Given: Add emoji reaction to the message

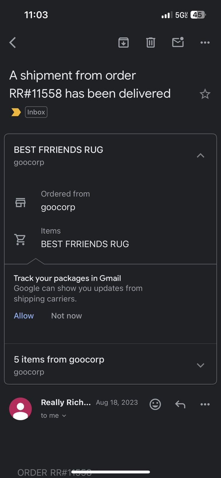Looking at the screenshot, I should [155, 404].
